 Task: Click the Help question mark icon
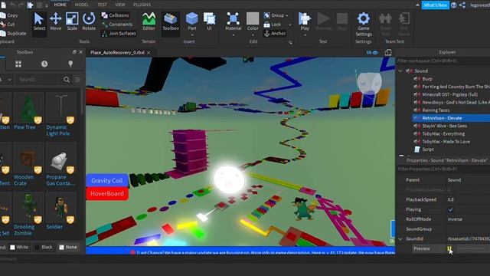point(454,5)
